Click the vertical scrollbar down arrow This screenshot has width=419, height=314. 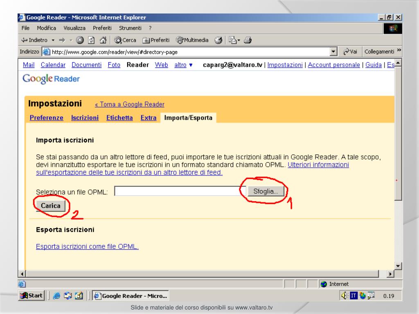coord(398,266)
